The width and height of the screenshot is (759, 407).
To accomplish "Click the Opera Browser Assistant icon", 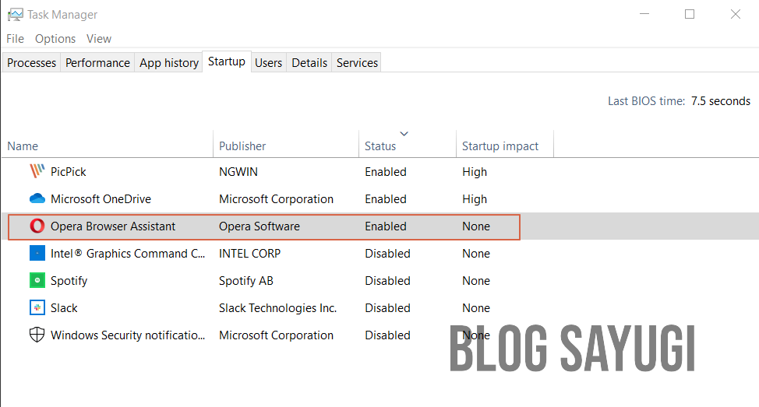I will (x=37, y=226).
